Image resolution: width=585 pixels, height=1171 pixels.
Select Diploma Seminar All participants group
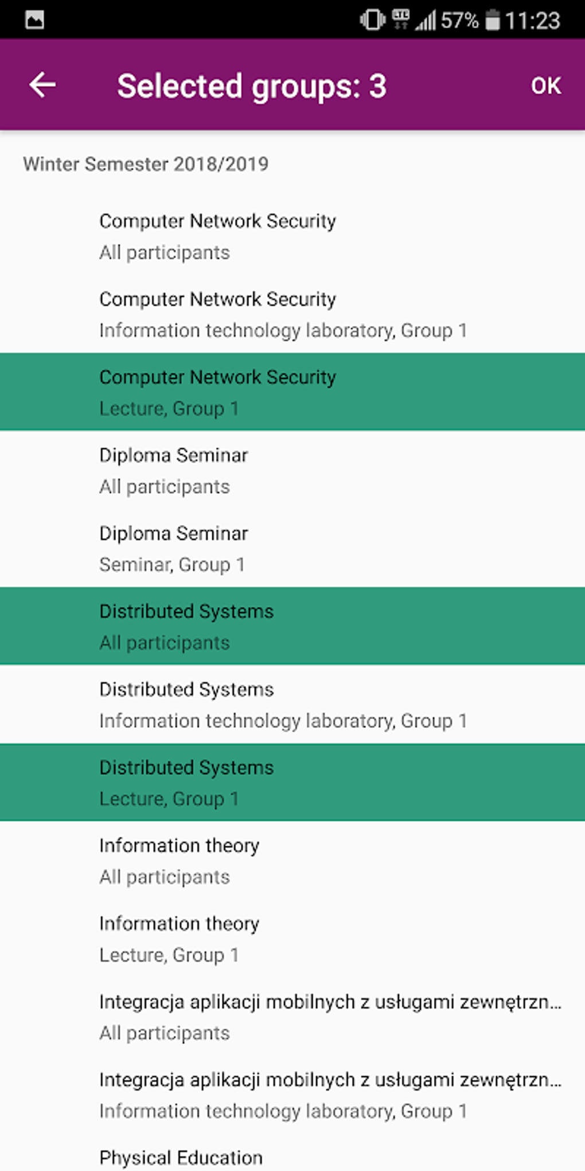[x=292, y=471]
